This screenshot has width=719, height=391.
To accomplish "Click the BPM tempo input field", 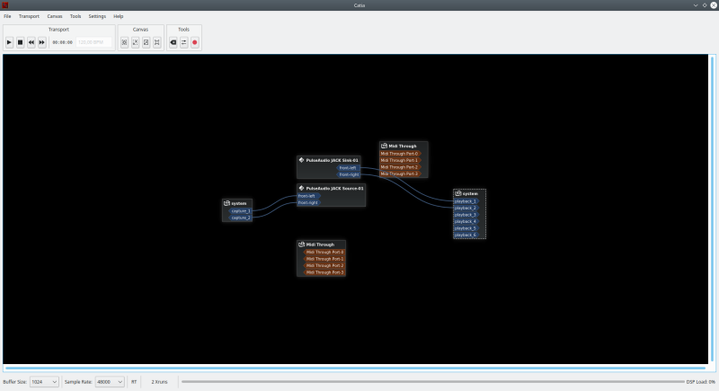I will (94, 42).
